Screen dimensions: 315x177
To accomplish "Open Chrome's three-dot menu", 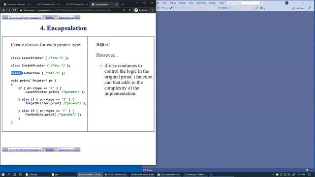I will pyautogui.click(x=152, y=10).
